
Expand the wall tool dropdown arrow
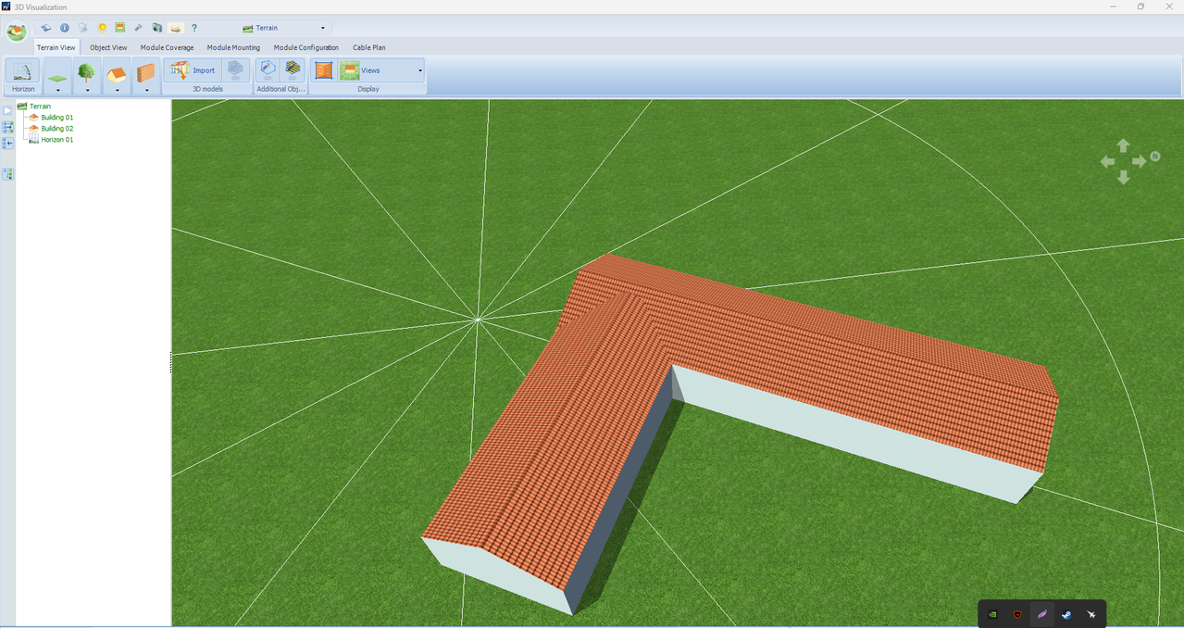click(146, 90)
